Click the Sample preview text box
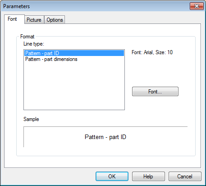Viewport: 206px width, 186px height. tap(105, 137)
